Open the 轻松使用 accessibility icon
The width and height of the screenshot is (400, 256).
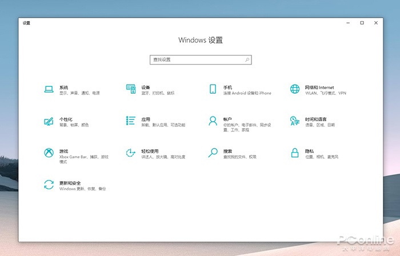[x=131, y=153]
